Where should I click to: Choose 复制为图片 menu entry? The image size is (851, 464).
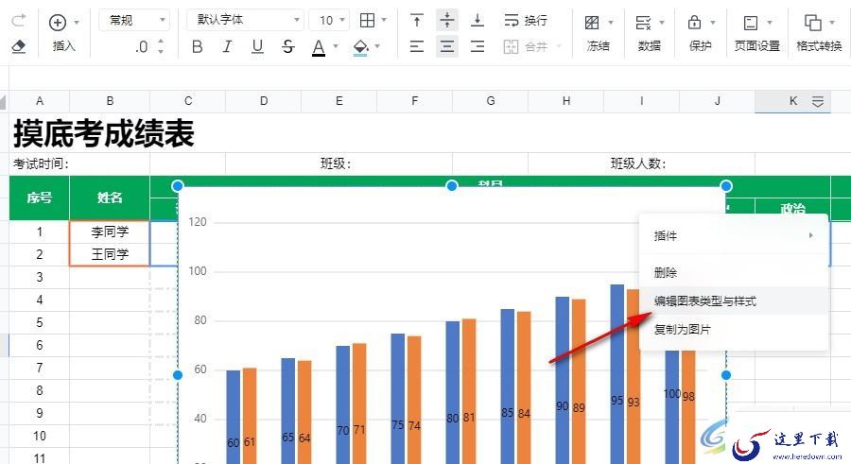tap(734, 329)
